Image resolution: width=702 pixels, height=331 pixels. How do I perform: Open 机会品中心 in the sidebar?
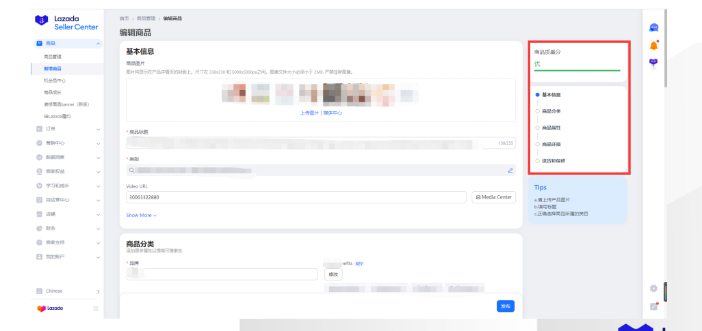[x=55, y=81]
